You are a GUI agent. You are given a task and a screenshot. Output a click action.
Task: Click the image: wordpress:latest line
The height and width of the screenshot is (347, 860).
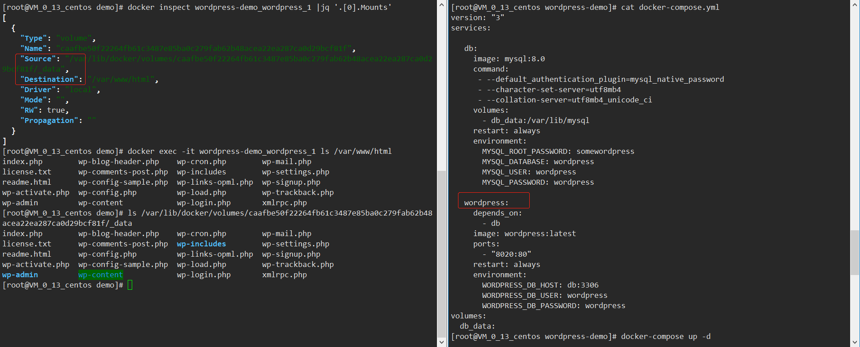point(525,233)
